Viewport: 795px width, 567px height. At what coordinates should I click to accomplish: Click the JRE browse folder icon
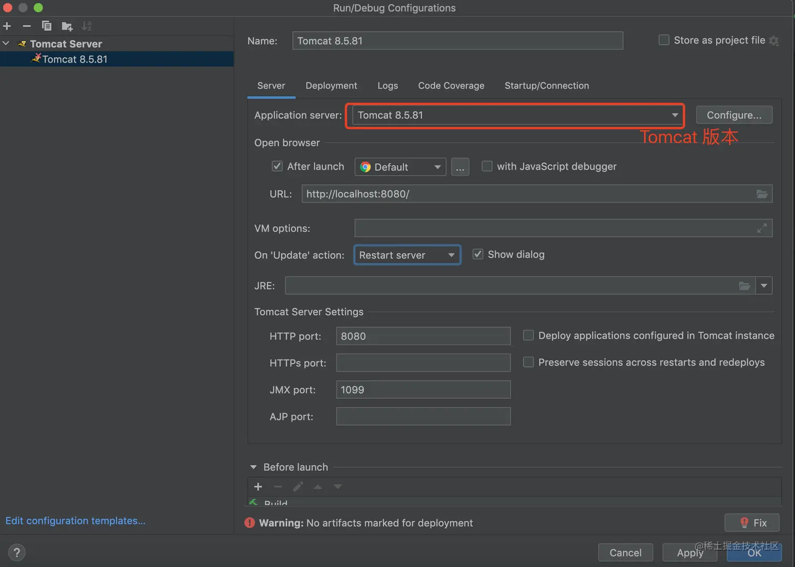coord(745,286)
